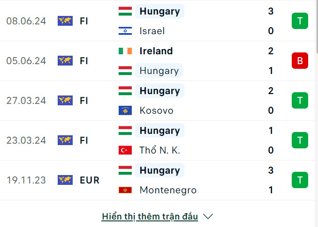Click the red B result badge
The width and height of the screenshot is (318, 227).
click(300, 61)
